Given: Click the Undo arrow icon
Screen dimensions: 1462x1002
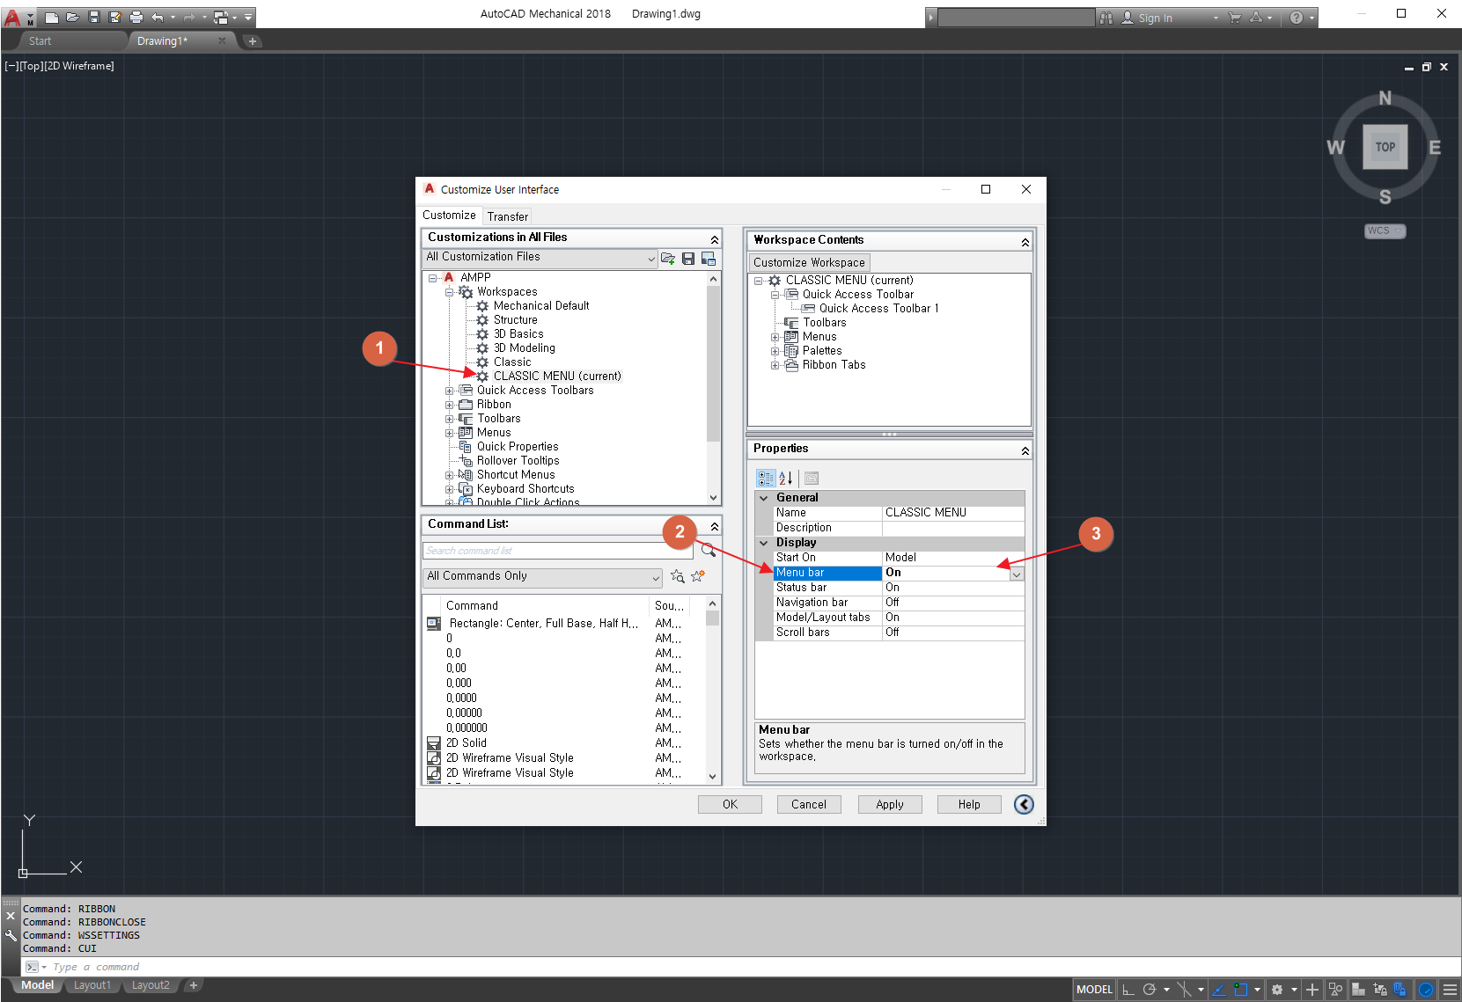Looking at the screenshot, I should click(158, 17).
